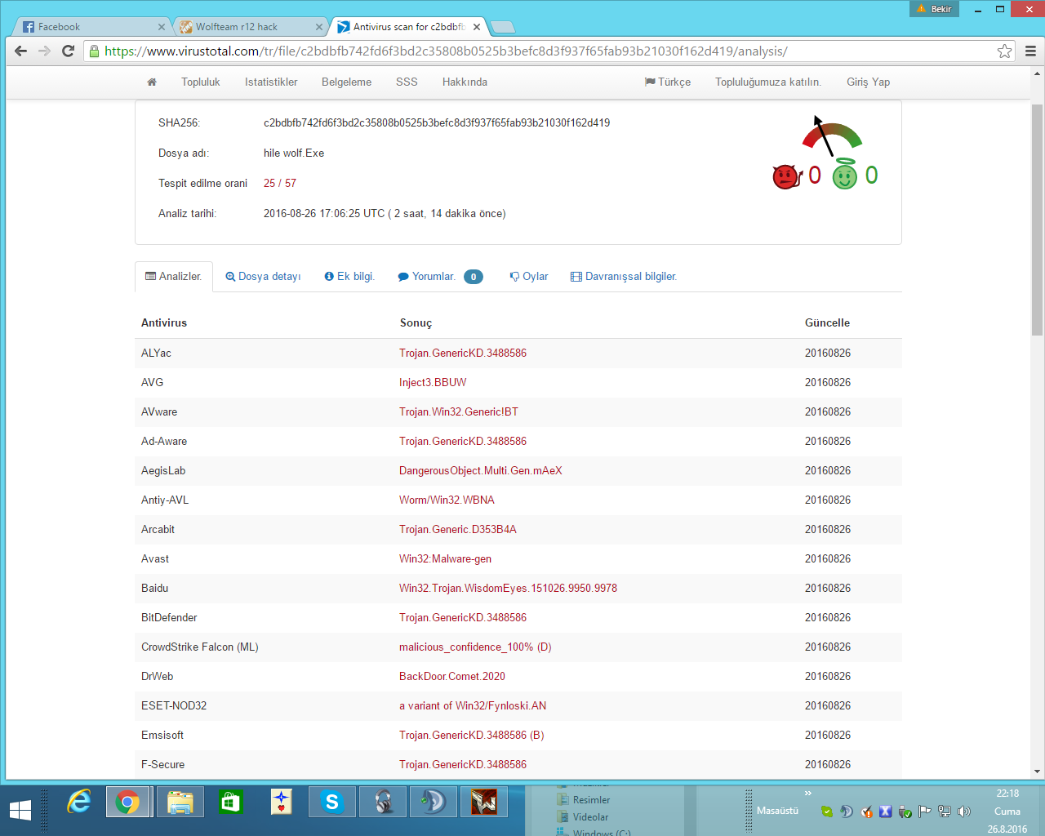Vote malicious with the red devil icon
Viewport: 1045px width, 836px height.
[786, 176]
